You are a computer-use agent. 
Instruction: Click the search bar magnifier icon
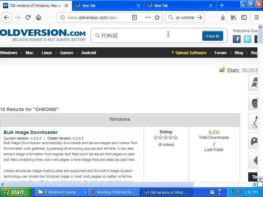pyautogui.click(x=171, y=17)
